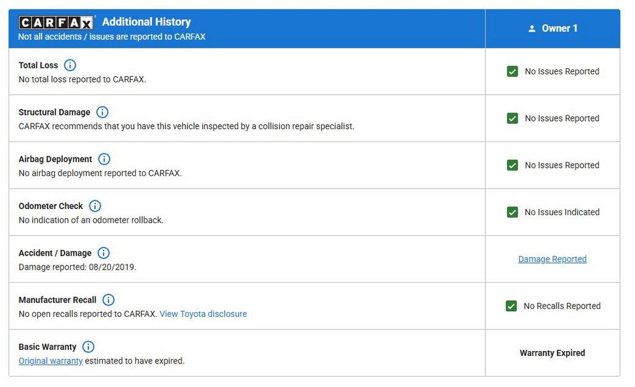Click the Warranty Expired status text
The width and height of the screenshot is (635, 387).
click(x=552, y=353)
